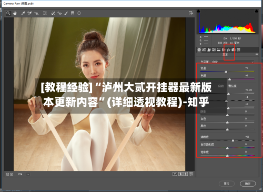
Task: Click the 饱和度 saturation slider handle
Action: 227,156
